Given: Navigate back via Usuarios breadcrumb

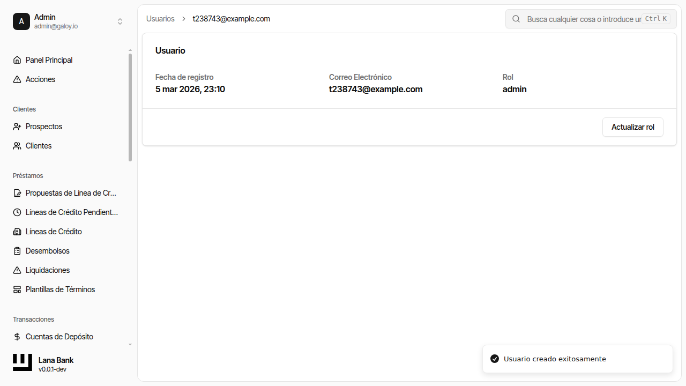Looking at the screenshot, I should tap(160, 19).
